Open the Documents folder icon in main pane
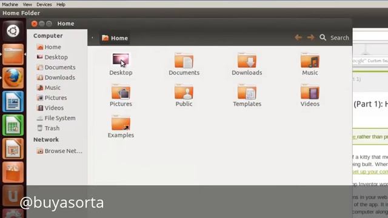 pyautogui.click(x=184, y=60)
